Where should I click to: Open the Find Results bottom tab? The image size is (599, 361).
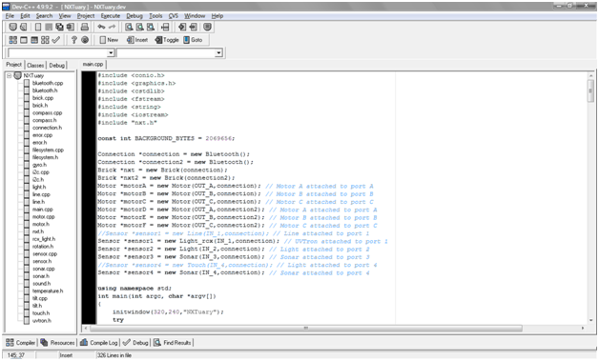(173, 343)
